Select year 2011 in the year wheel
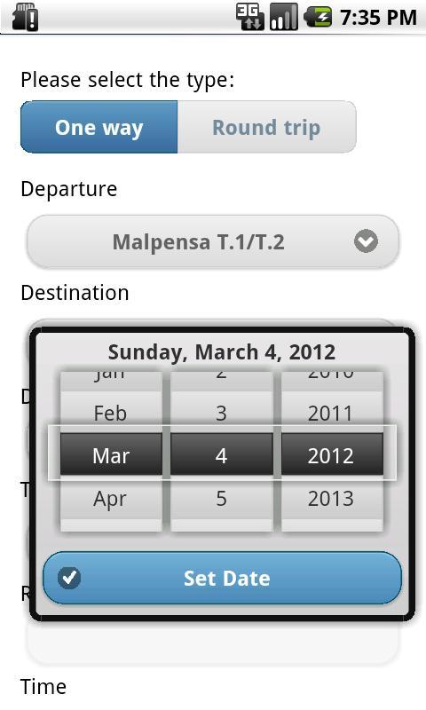This screenshot has height=710, width=426. (x=332, y=413)
